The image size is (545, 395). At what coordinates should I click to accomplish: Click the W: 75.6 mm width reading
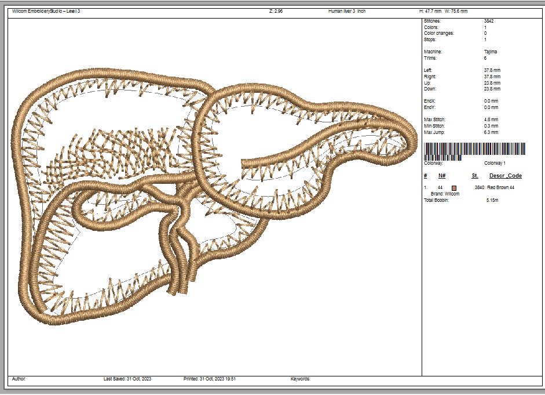click(456, 11)
